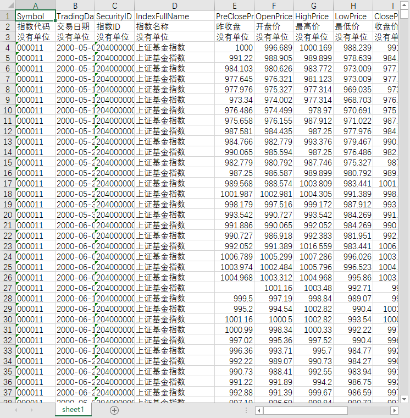Click value 1000.99 in row 31

point(235,330)
